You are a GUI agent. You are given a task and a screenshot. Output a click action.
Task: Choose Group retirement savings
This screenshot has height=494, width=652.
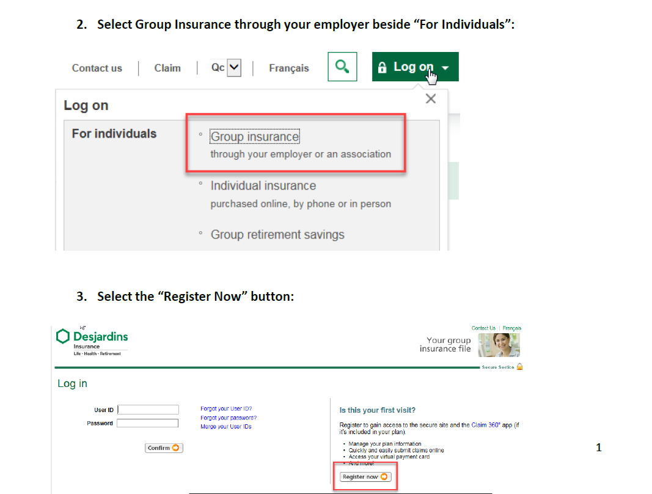click(277, 235)
